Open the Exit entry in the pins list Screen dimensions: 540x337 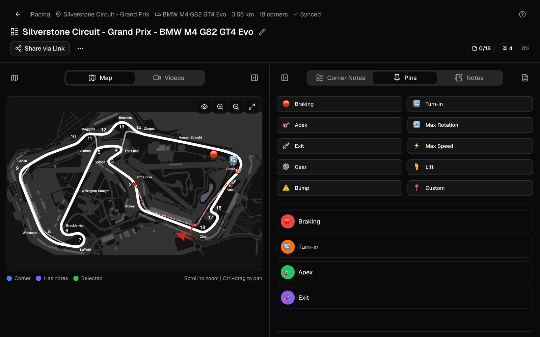click(x=405, y=298)
